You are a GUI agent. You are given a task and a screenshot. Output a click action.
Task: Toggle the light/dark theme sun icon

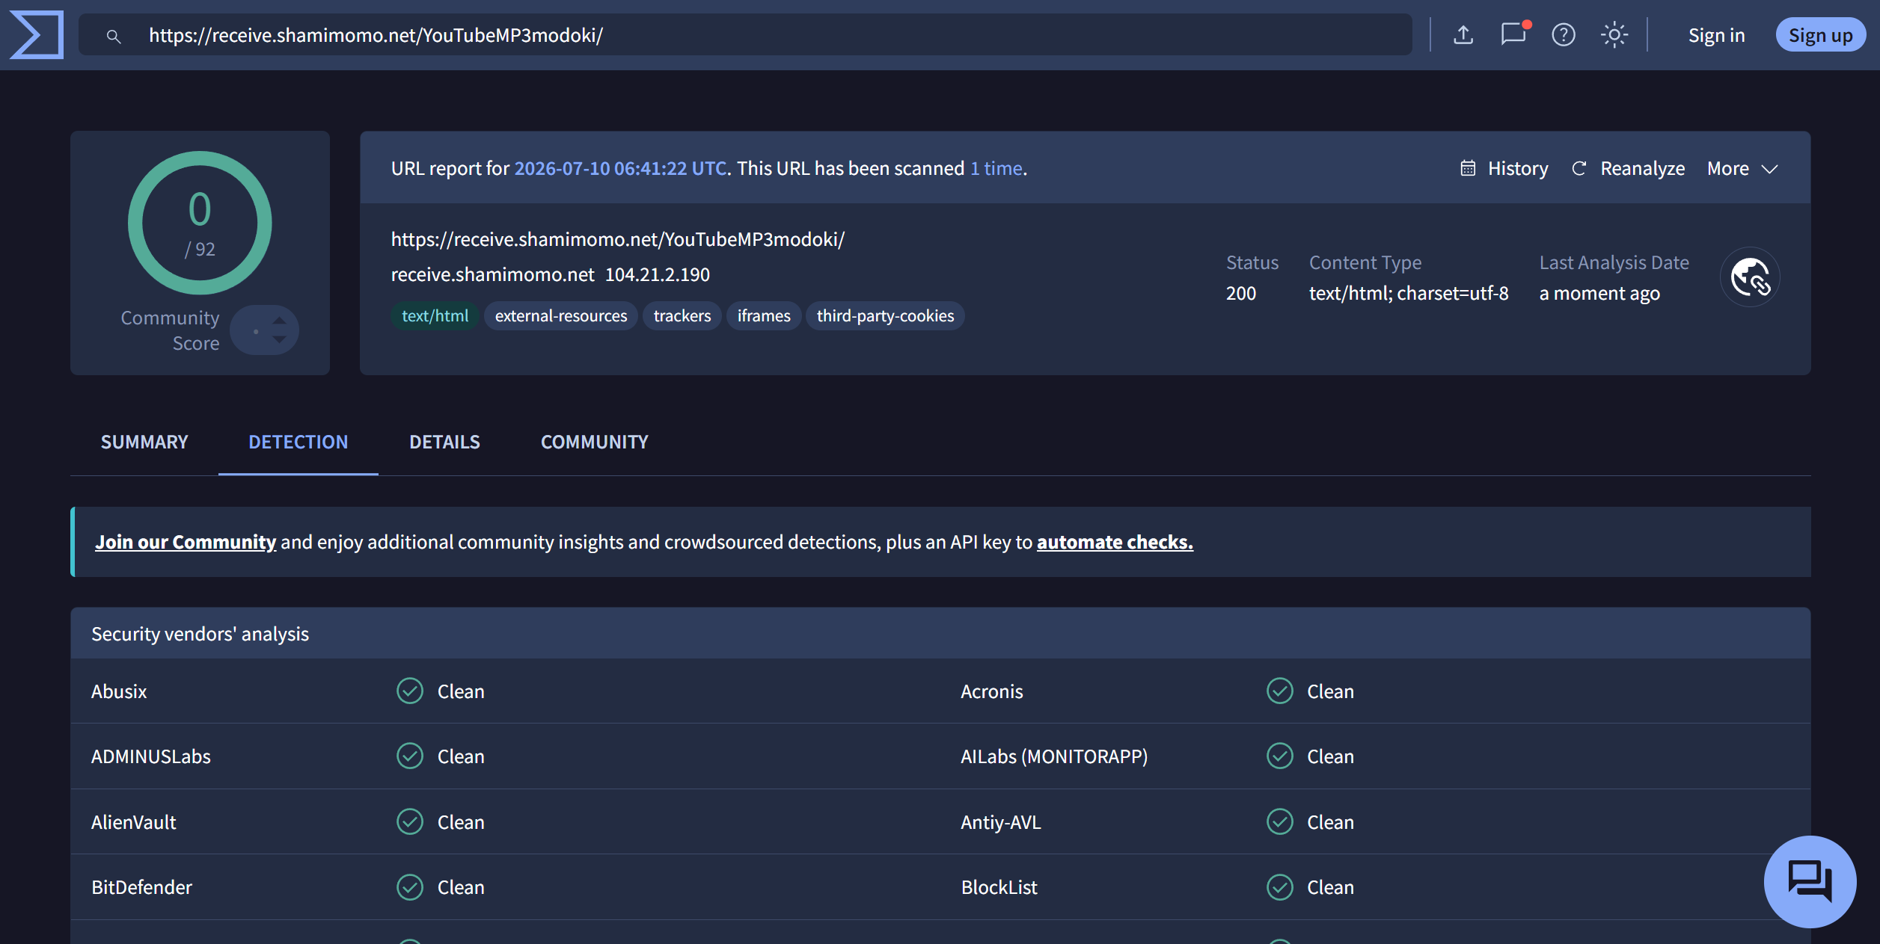(x=1614, y=34)
